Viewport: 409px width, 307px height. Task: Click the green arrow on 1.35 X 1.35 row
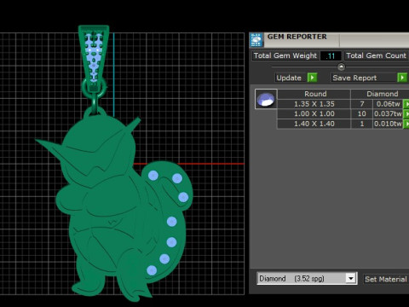[406, 104]
